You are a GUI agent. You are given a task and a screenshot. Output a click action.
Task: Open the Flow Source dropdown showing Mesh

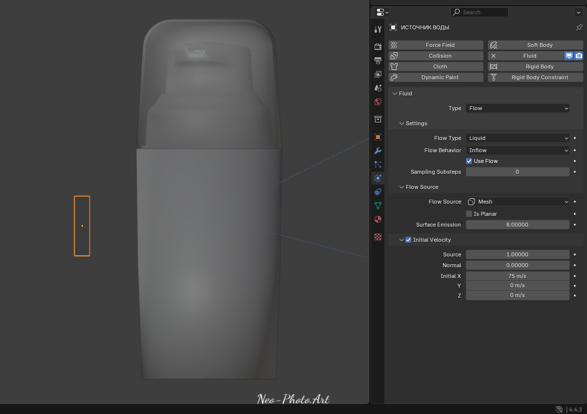coord(517,202)
